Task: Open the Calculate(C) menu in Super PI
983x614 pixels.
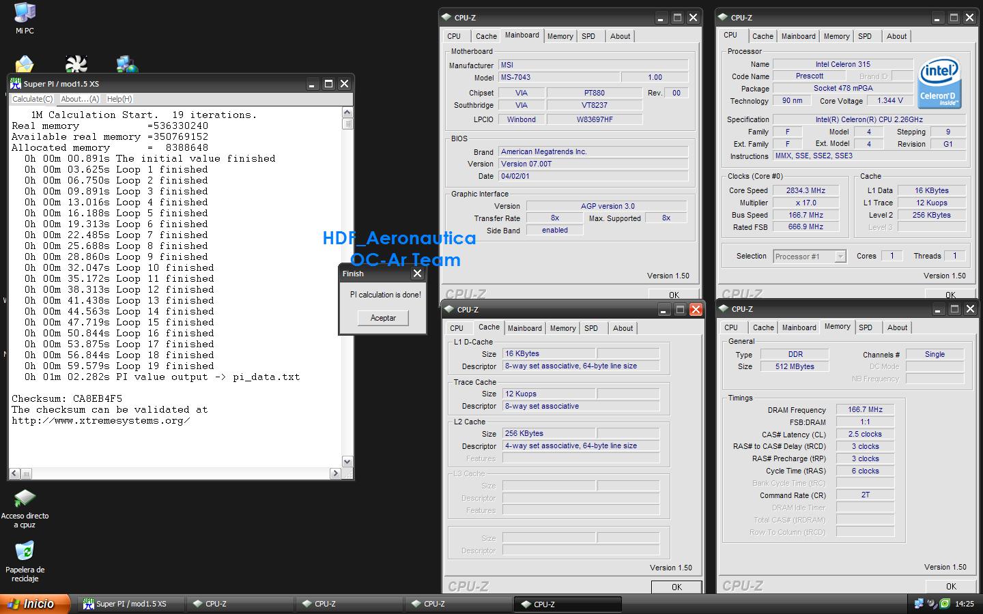Action: [33, 99]
